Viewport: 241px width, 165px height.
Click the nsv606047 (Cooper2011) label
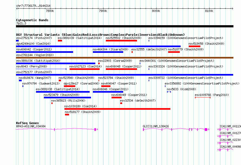[x=119, y=83]
